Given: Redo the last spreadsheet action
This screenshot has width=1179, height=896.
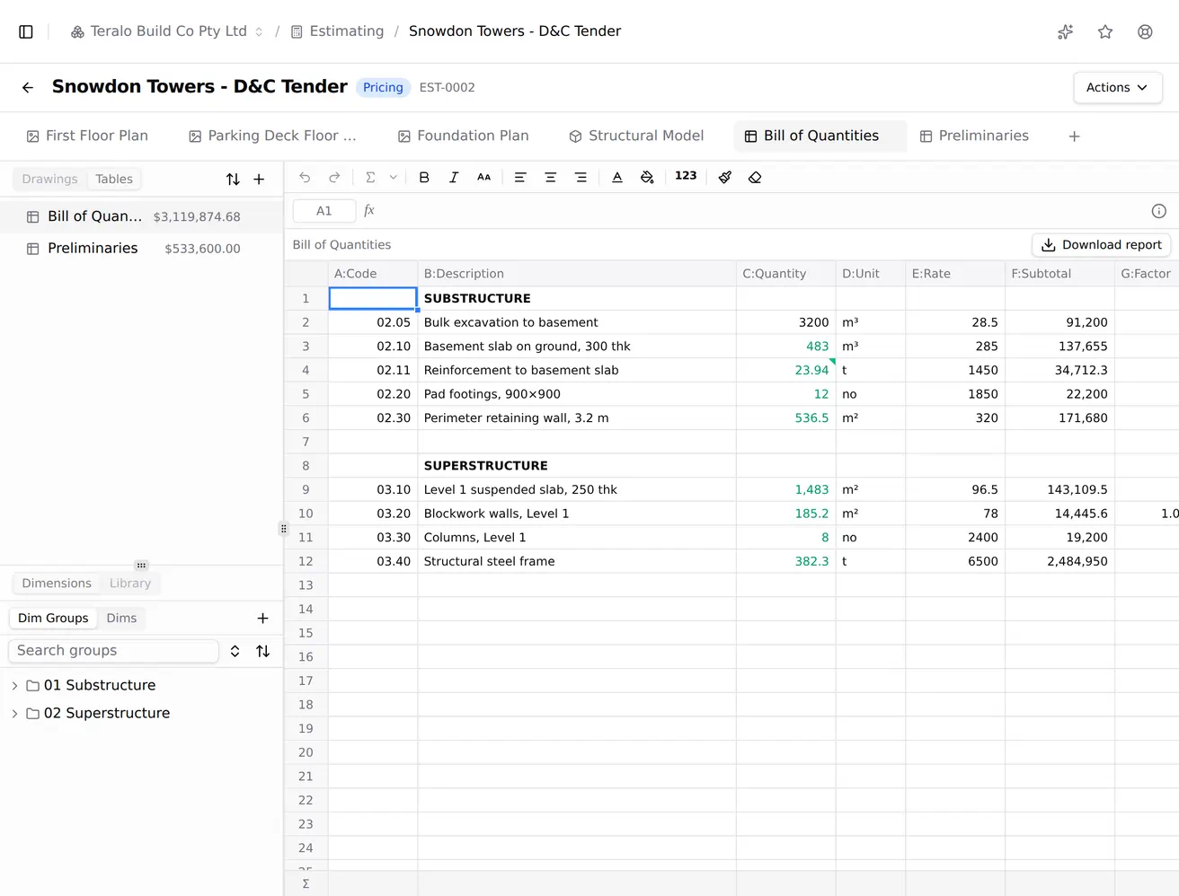Looking at the screenshot, I should click(334, 177).
